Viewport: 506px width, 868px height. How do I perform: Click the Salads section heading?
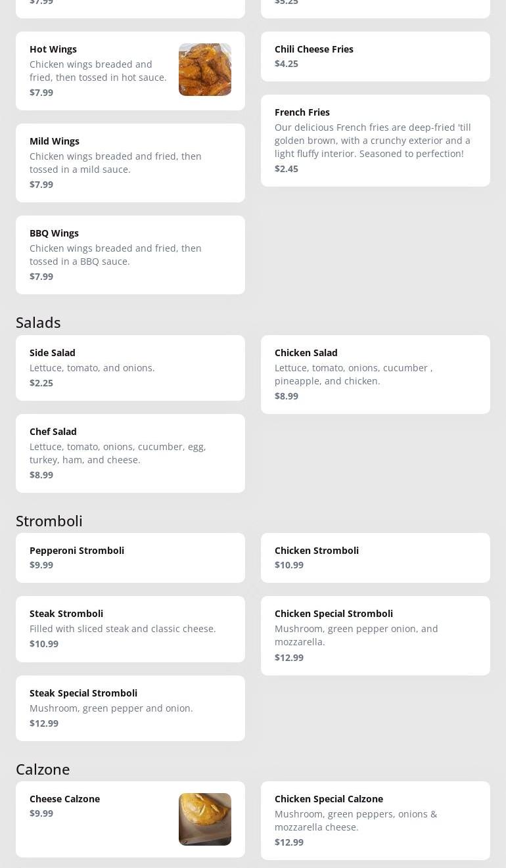point(38,323)
